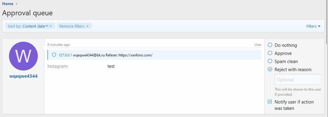This screenshot has width=328, height=117.
Task: Click the 127.0.0.1 IP address link
Action: point(65,55)
